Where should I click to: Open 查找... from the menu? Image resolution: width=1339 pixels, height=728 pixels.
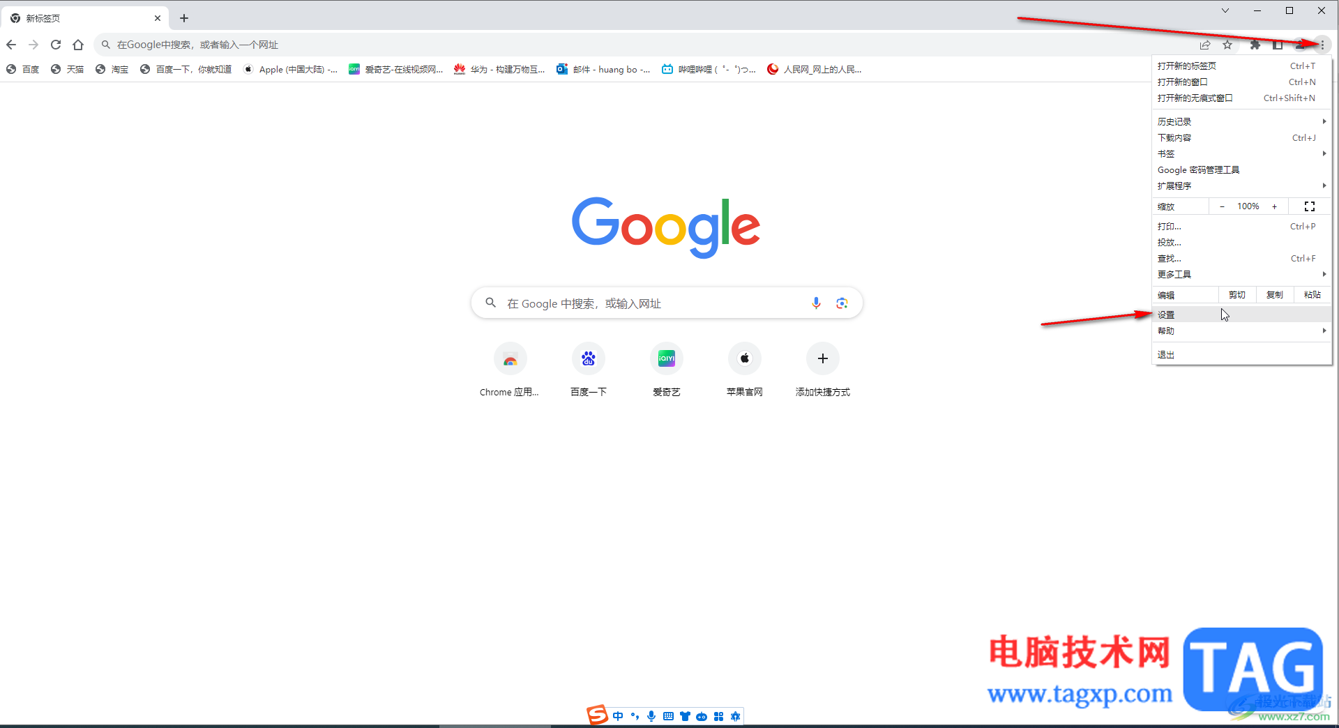pyautogui.click(x=1242, y=259)
